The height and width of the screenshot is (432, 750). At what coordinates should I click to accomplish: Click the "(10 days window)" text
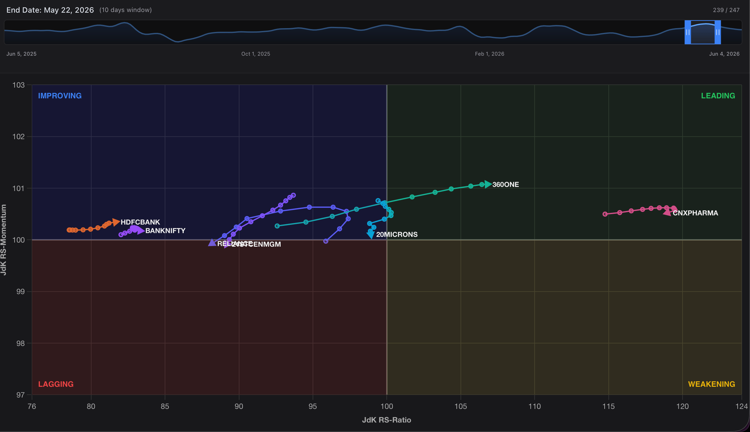pos(126,10)
